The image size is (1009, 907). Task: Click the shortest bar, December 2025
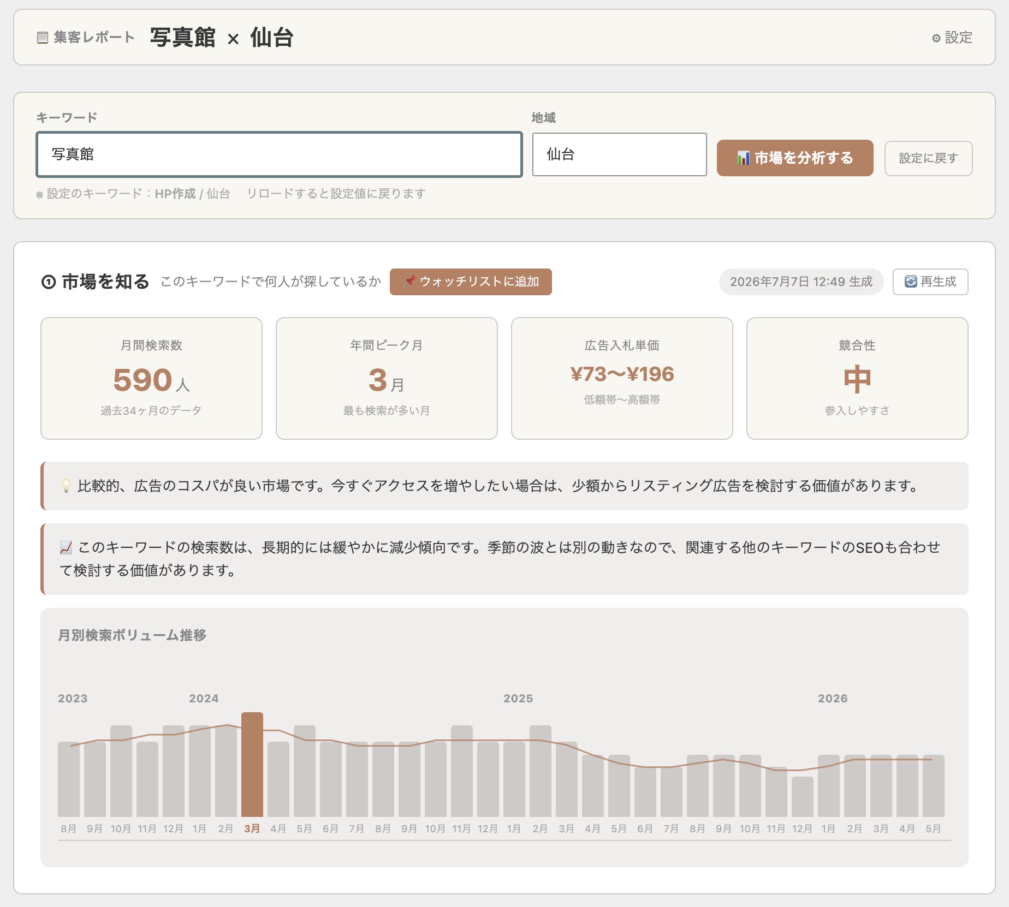point(803,796)
